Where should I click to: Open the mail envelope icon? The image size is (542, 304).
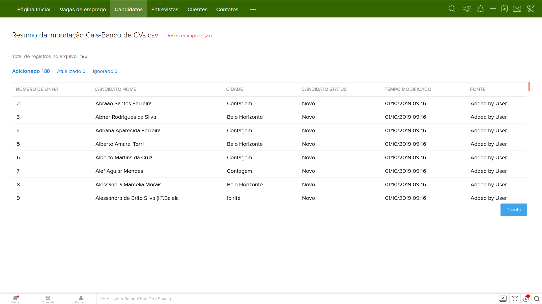517,9
